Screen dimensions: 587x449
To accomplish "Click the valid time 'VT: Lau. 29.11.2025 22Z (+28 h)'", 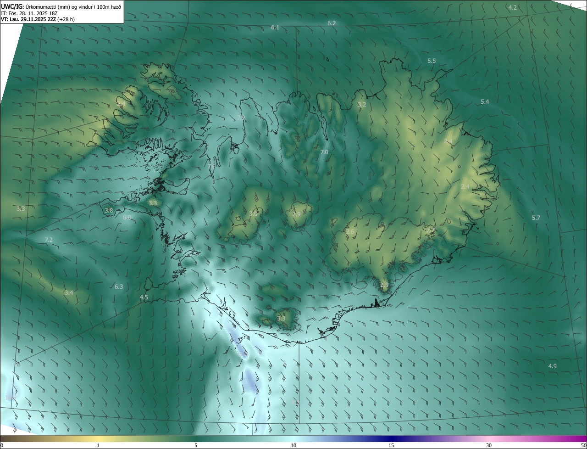I will [38, 20].
